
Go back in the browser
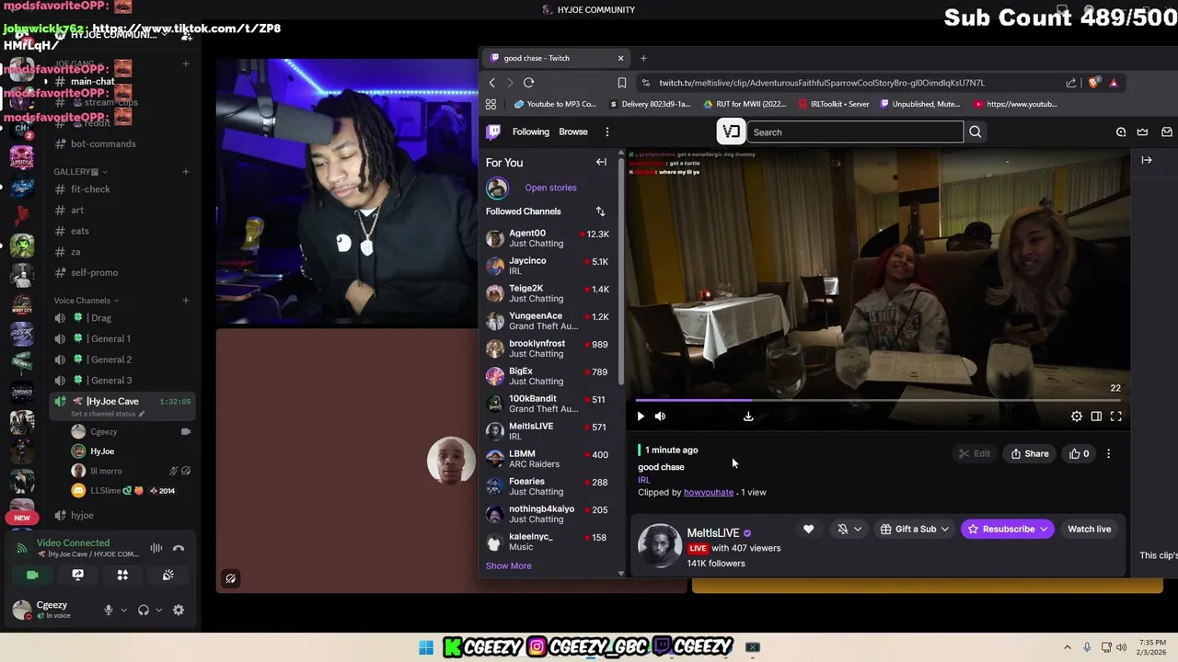[491, 83]
